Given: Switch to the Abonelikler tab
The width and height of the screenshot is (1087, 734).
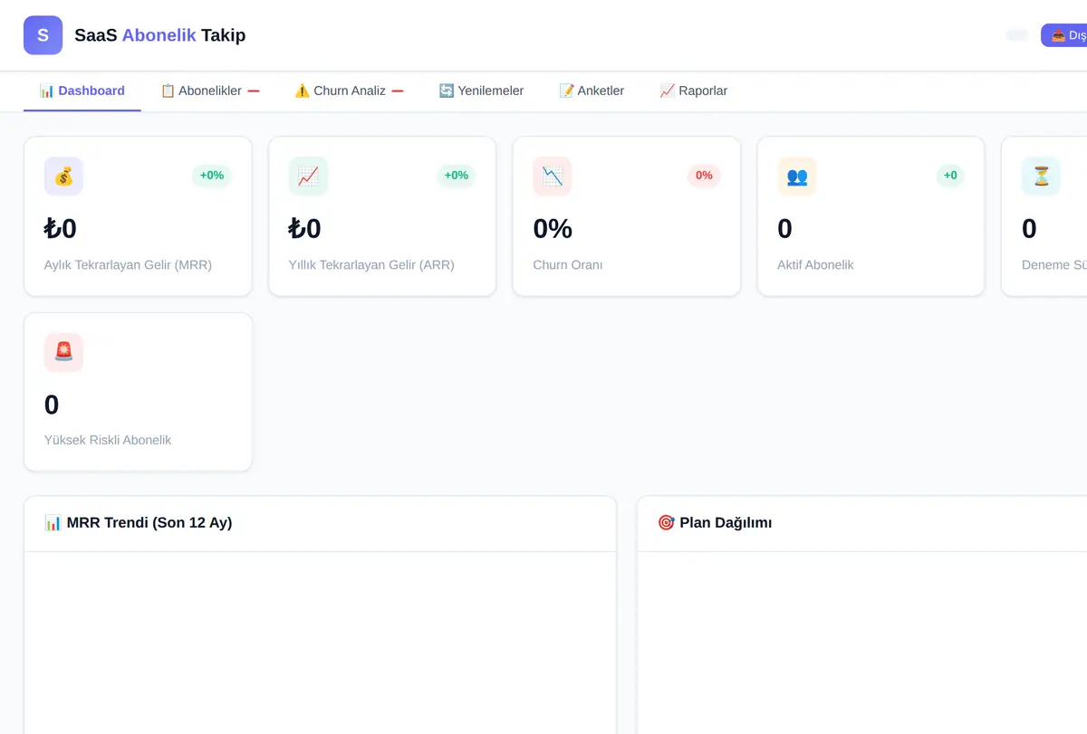Looking at the screenshot, I should (x=210, y=91).
